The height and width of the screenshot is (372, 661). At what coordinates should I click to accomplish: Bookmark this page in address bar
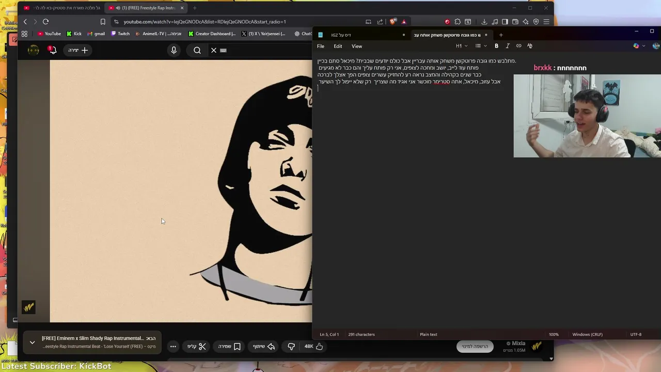click(x=103, y=22)
